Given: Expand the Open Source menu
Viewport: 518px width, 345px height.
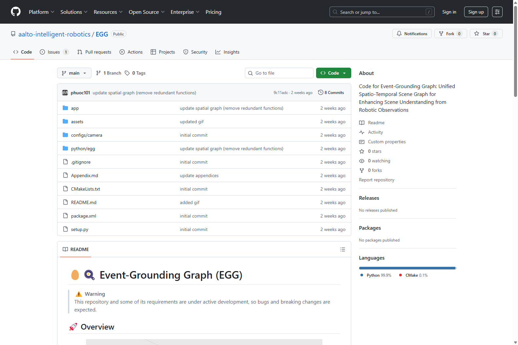Looking at the screenshot, I should tap(147, 12).
